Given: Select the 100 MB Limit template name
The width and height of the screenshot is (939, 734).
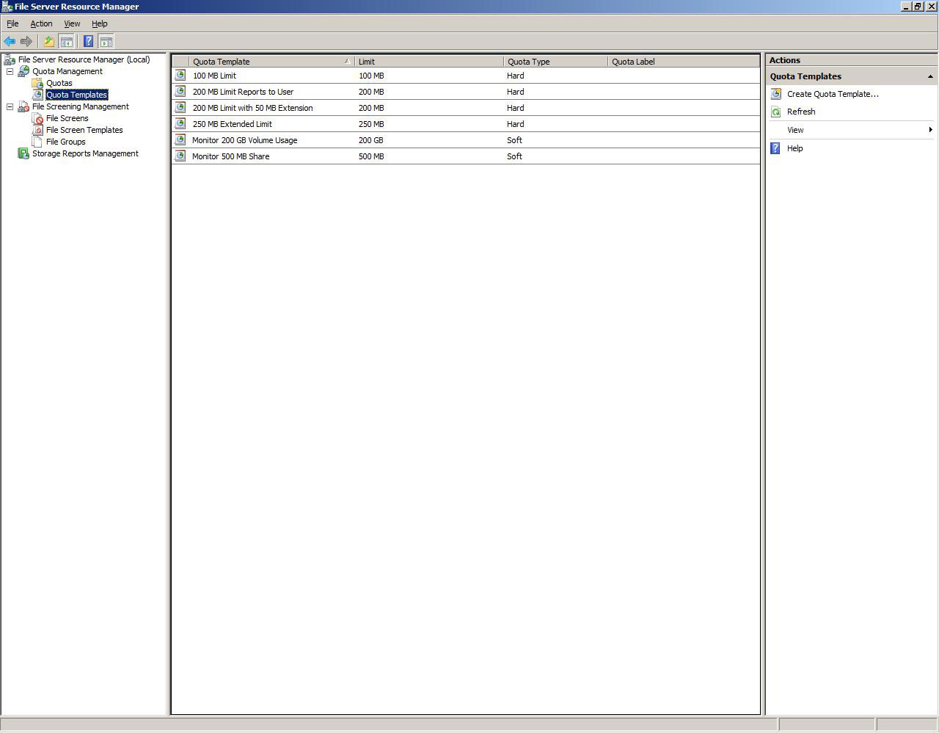Looking at the screenshot, I should (214, 76).
